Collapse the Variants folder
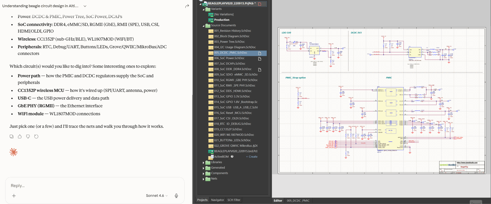 pos(203,9)
